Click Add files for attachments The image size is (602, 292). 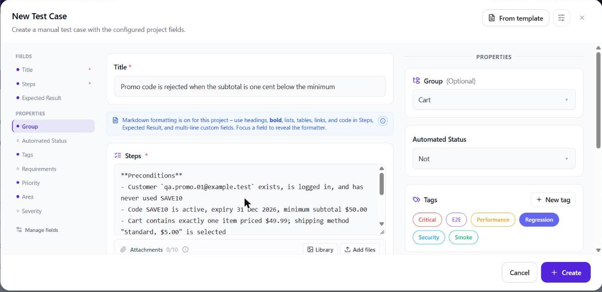tap(360, 249)
